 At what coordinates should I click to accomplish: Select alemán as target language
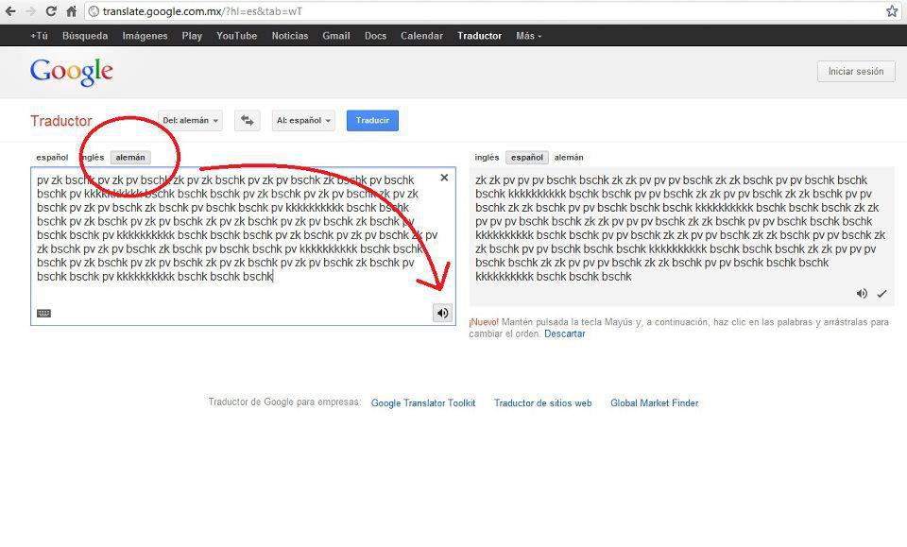click(569, 157)
